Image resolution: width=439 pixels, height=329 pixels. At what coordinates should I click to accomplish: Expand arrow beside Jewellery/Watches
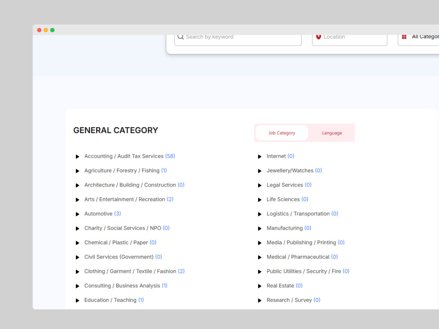point(259,171)
